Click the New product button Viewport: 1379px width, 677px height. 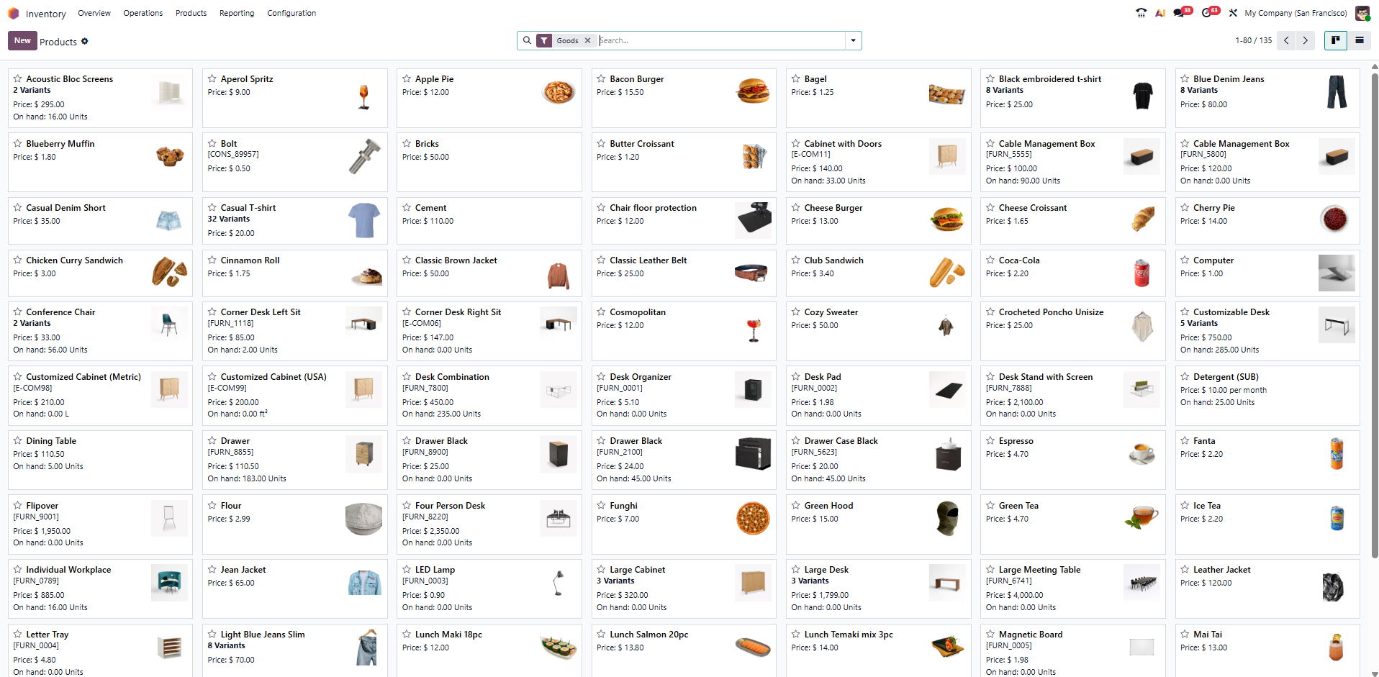point(22,40)
